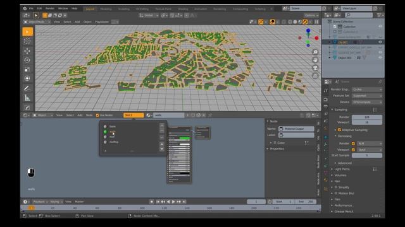The width and height of the screenshot is (405, 227).
Task: Expand the Volumes panel
Action: (x=340, y=175)
